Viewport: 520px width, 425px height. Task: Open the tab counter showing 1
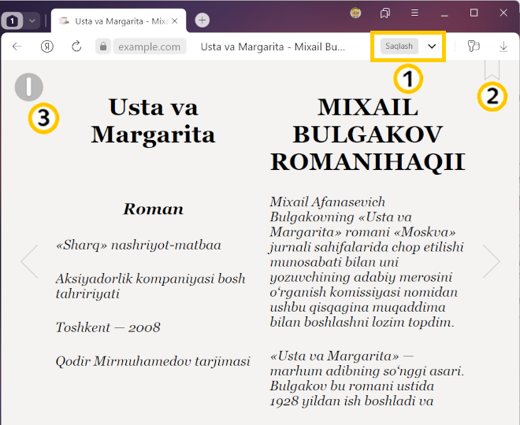click(x=14, y=20)
